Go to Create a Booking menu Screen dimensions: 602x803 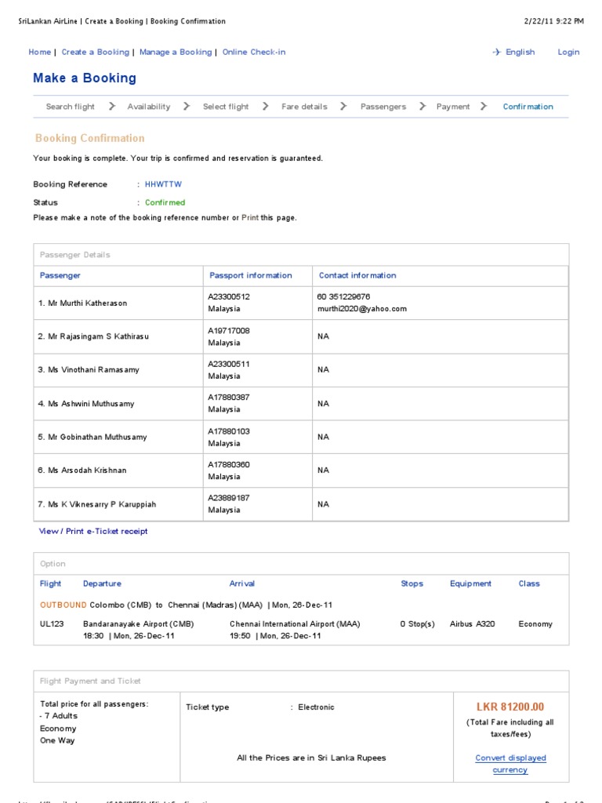(x=95, y=52)
